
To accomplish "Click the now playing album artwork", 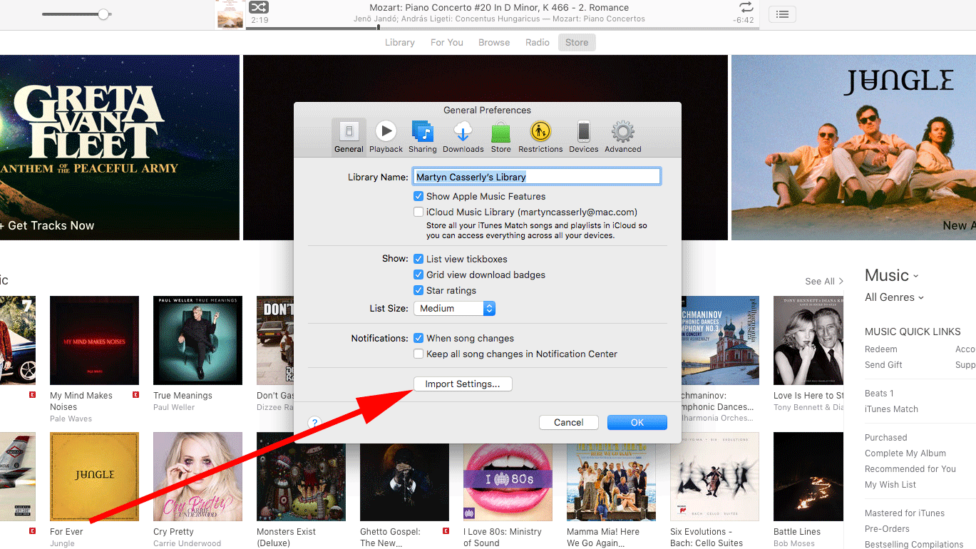I will click(230, 14).
